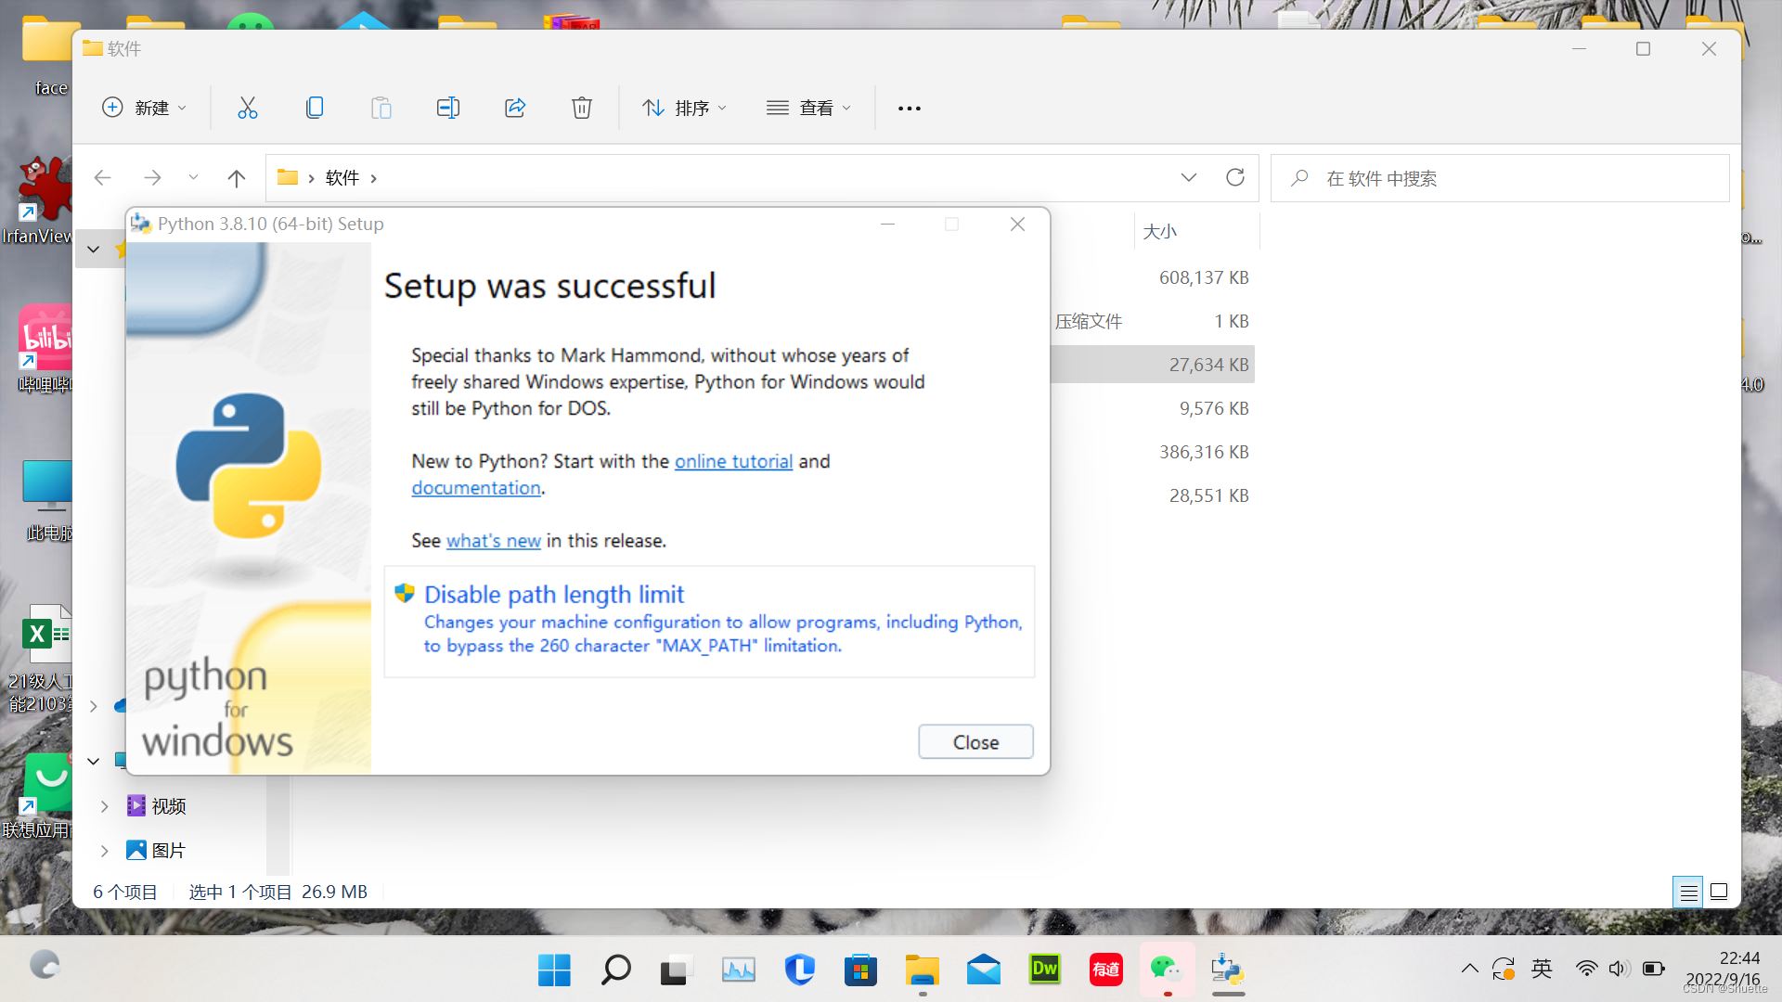Click the Cut scissors icon
Screen dimensions: 1782x1002
pyautogui.click(x=247, y=108)
